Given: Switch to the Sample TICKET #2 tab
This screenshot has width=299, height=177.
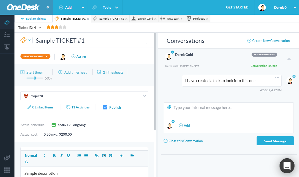Looking at the screenshot, I should pos(109,18).
